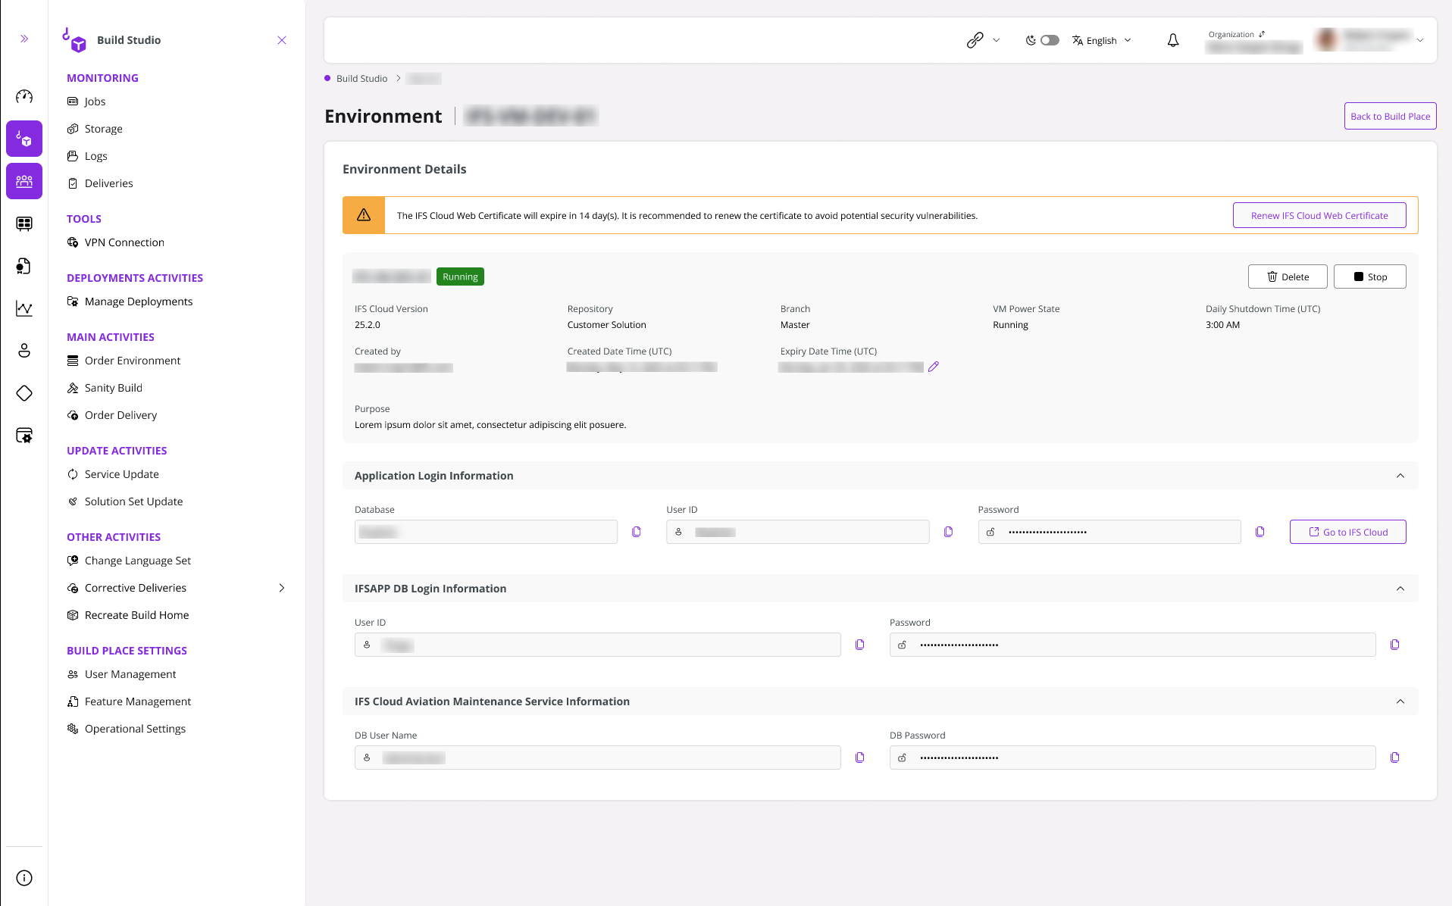Delete the environment
The image size is (1452, 906).
click(1288, 276)
